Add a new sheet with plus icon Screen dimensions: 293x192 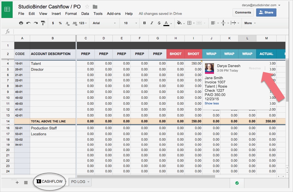click(x=17, y=182)
